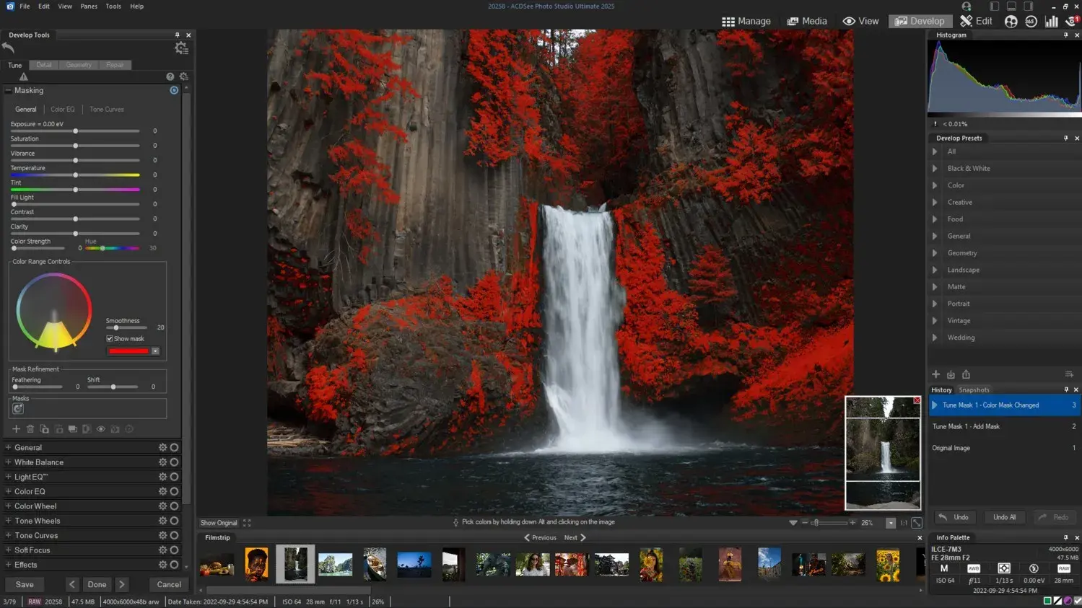
Task: Import presets using the download icon
Action: click(951, 374)
